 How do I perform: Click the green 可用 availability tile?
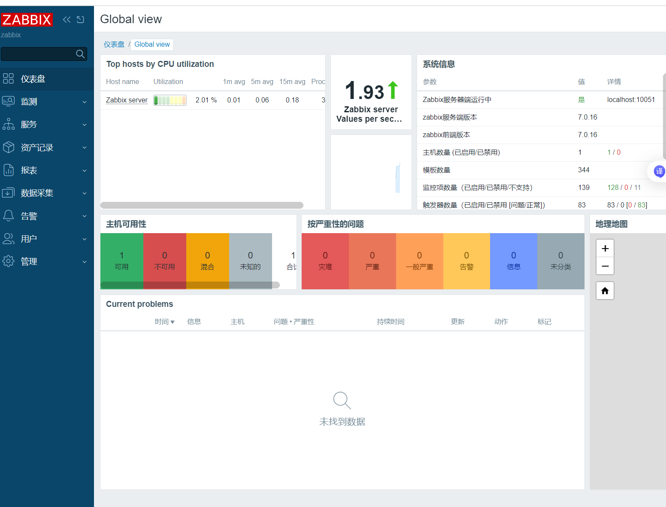point(122,261)
